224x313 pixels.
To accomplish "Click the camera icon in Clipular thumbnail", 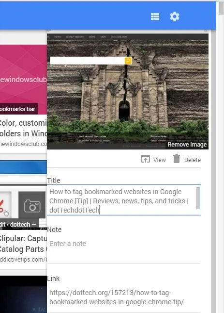I will (x=32, y=205).
